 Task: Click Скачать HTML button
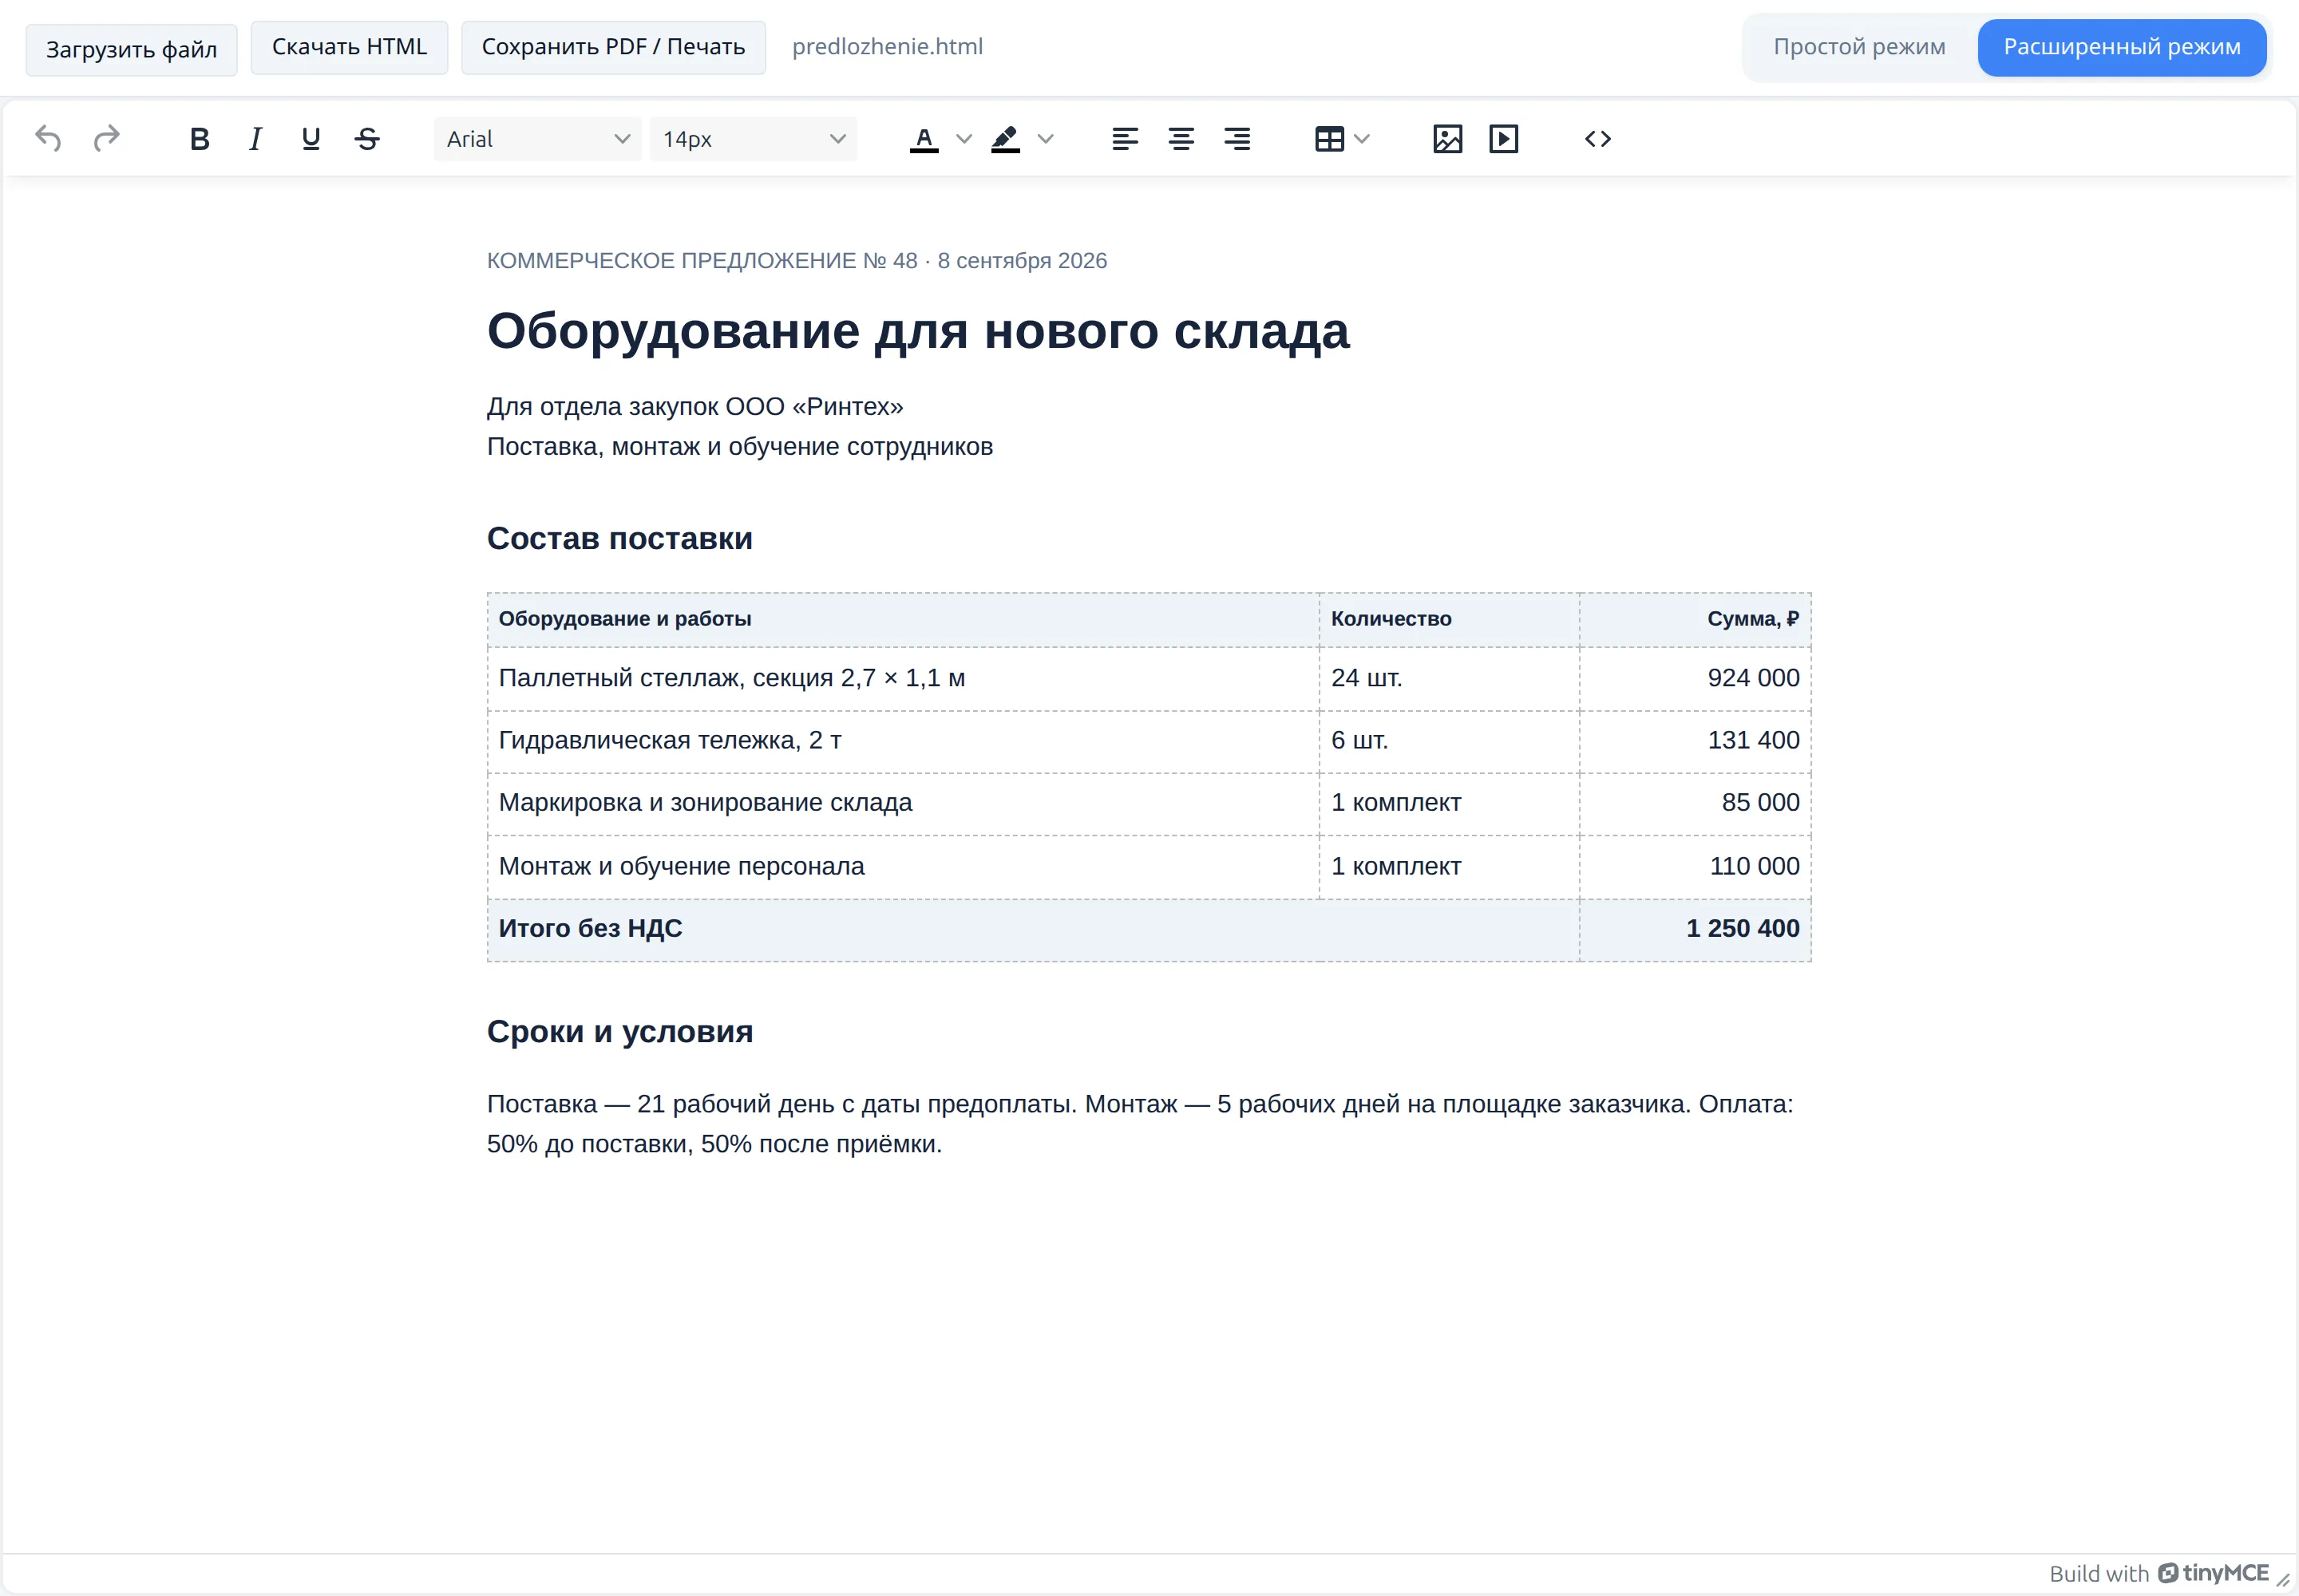pyautogui.click(x=349, y=47)
